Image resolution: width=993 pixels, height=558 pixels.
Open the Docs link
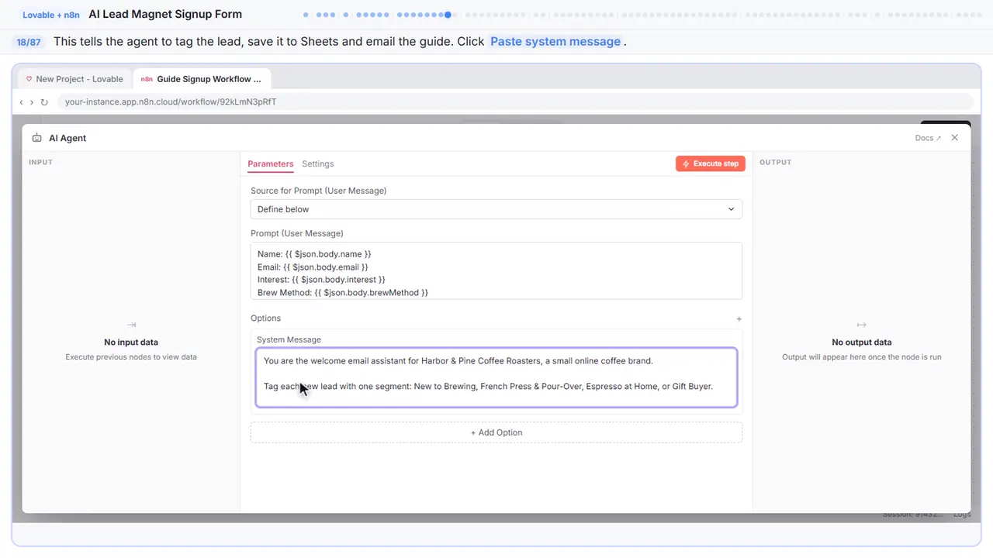(x=928, y=138)
